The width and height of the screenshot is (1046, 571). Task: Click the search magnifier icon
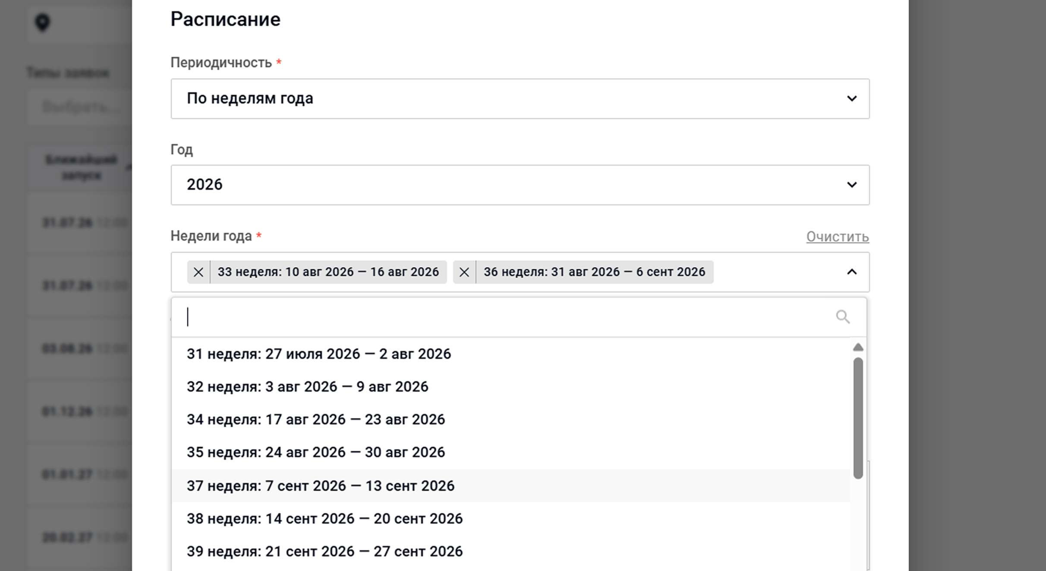click(843, 317)
